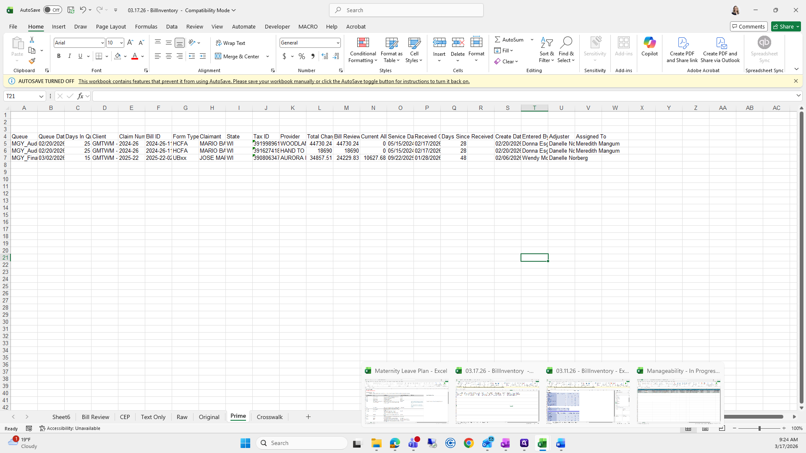Click the AutoSave instructions link
Image resolution: width=806 pixels, height=453 pixels.
click(x=274, y=81)
